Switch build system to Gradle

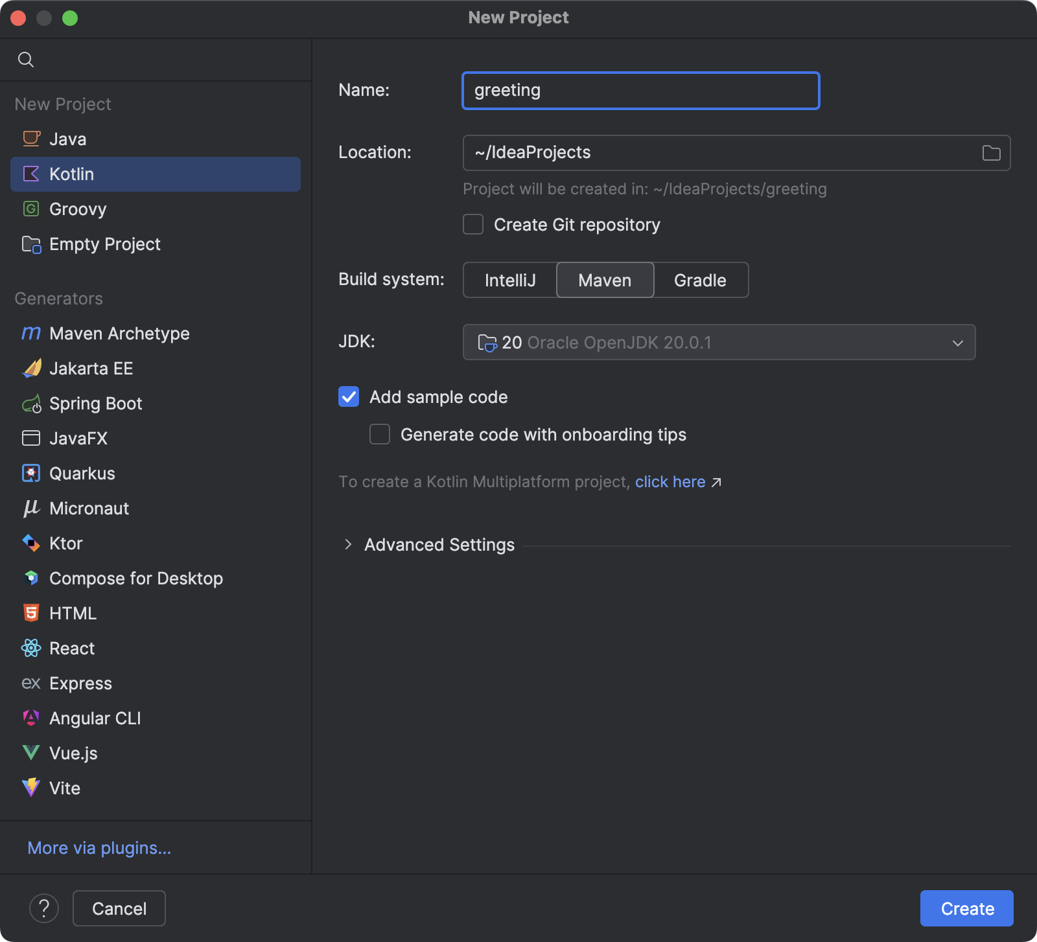point(700,280)
